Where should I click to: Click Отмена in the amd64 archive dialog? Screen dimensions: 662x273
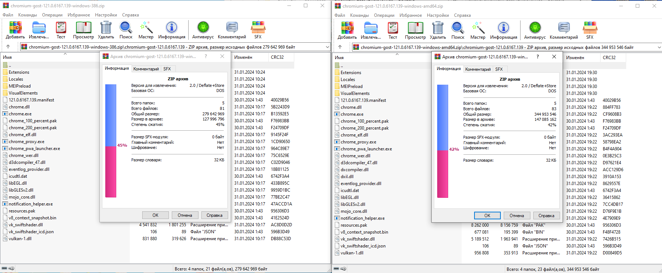pyautogui.click(x=517, y=216)
